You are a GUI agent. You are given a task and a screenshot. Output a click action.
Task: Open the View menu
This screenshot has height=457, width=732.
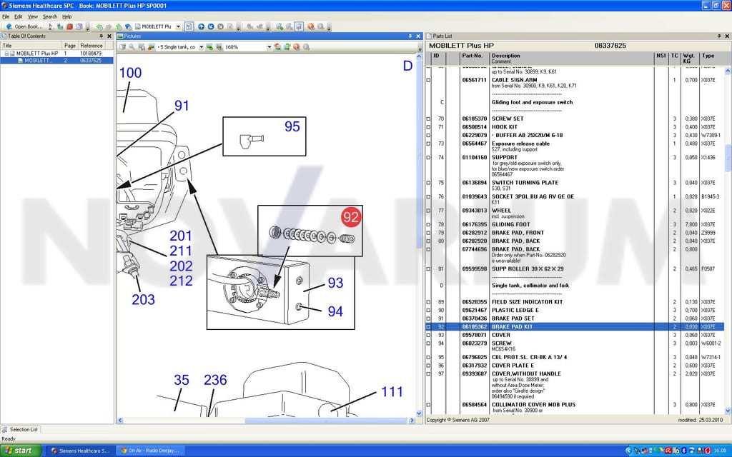pyautogui.click(x=33, y=16)
